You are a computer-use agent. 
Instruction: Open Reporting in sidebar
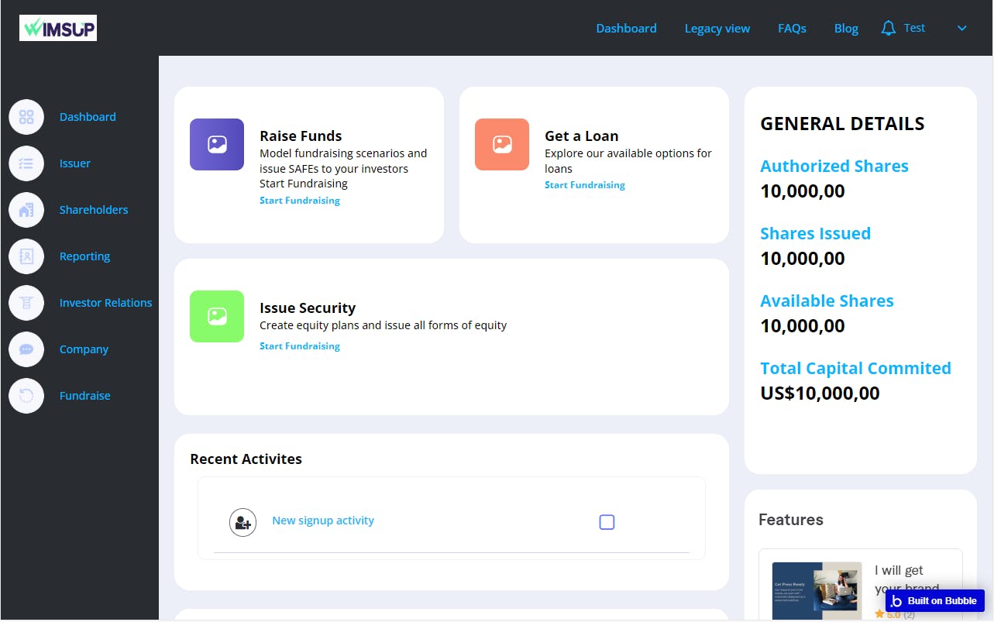click(x=84, y=256)
